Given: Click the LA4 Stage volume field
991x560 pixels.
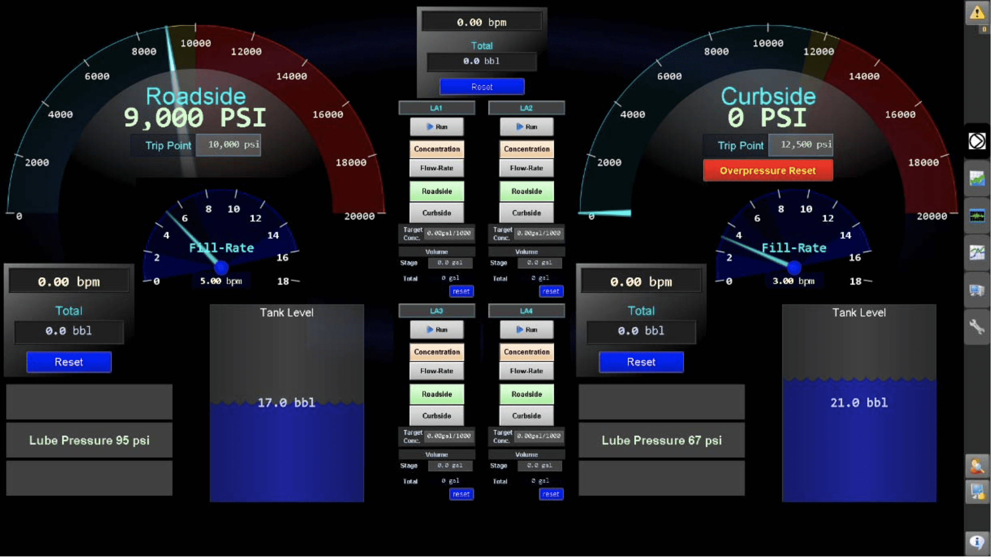Looking at the screenshot, I should click(x=540, y=466).
